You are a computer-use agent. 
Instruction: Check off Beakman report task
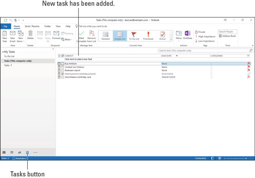click(x=62, y=70)
